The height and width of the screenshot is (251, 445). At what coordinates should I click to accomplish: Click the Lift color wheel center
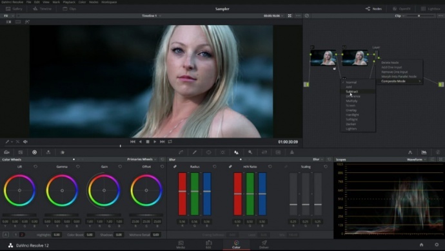(19, 190)
